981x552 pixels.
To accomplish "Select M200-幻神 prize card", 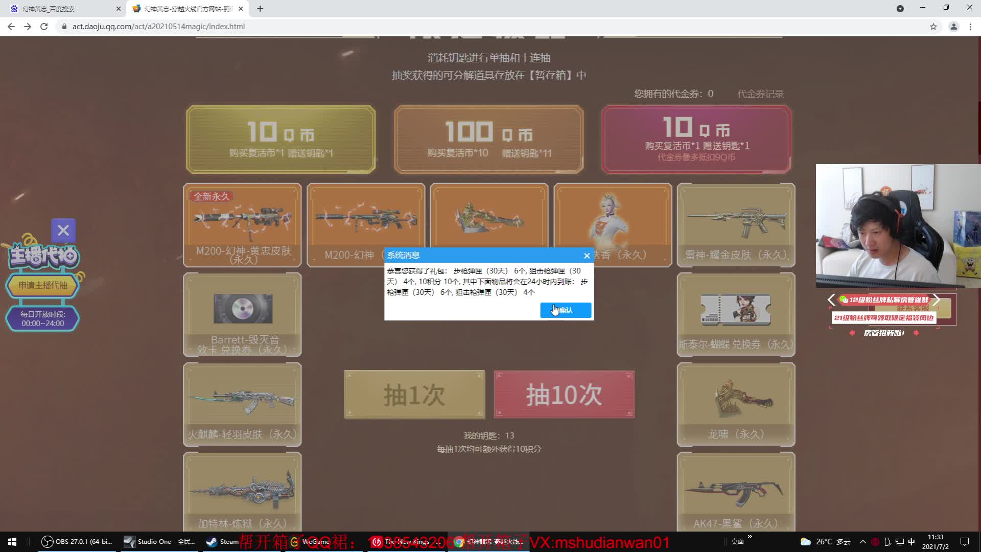I will (366, 225).
